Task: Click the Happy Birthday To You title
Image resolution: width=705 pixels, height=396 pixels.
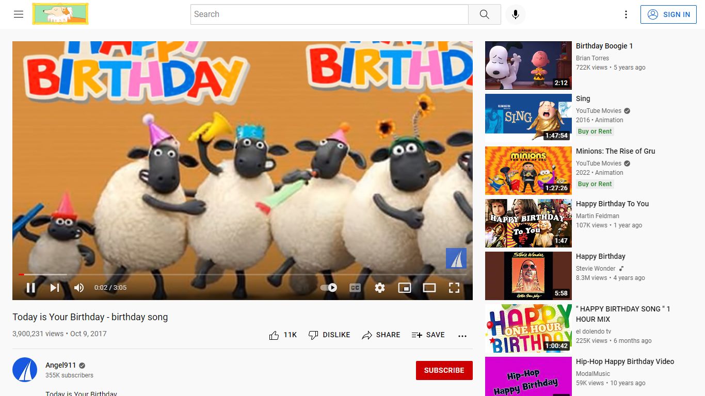Action: [x=613, y=204]
